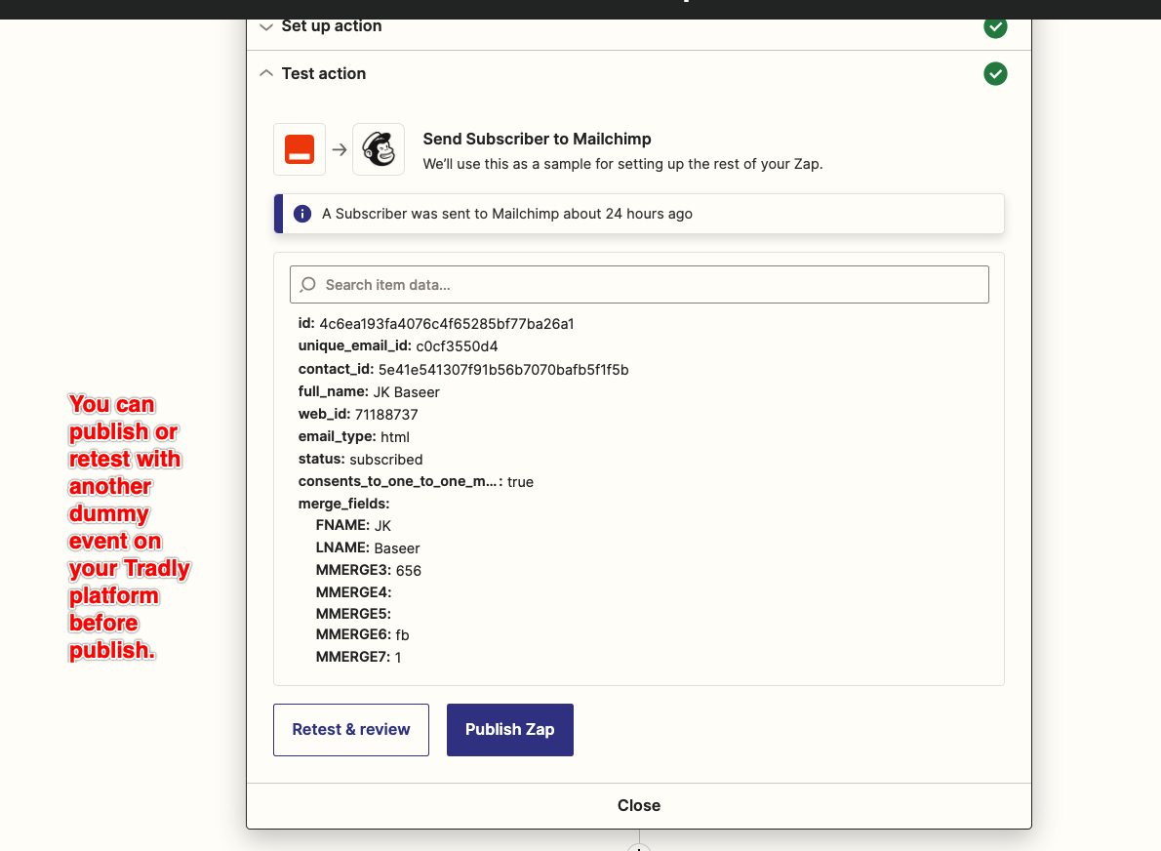Click the status subscribed row
Screen dimensions: 1161x851
(x=360, y=460)
